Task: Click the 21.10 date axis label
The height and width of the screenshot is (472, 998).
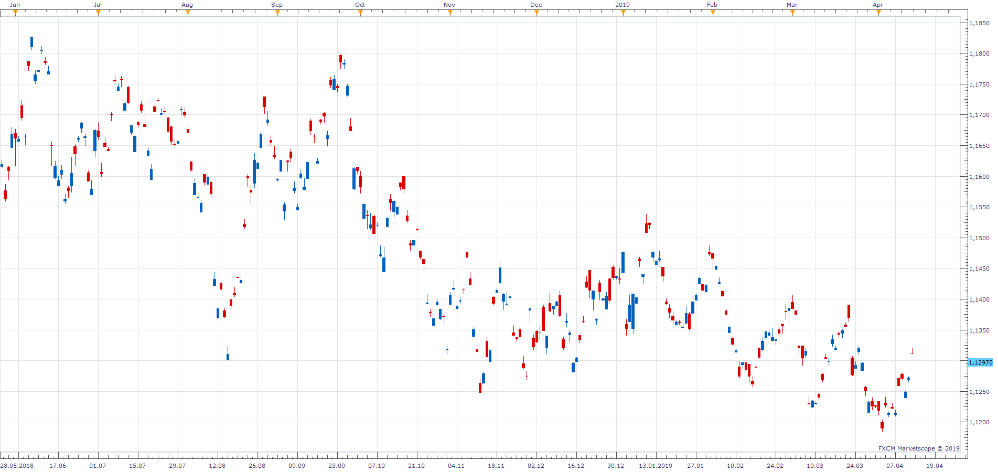Action: (416, 466)
